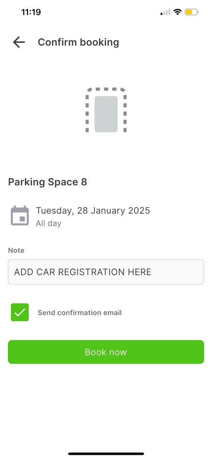Uncheck Send confirmation email checkbox

[x=20, y=312]
